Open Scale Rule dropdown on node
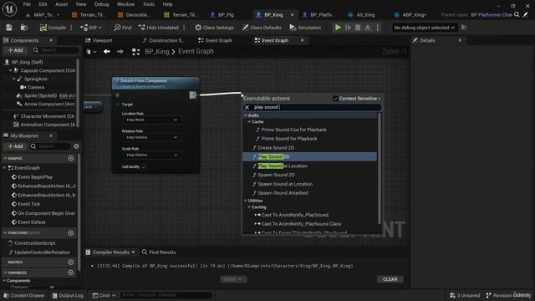The width and height of the screenshot is (535, 301). click(152, 155)
